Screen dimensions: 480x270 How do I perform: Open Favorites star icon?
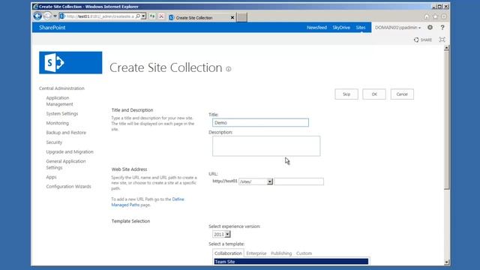tap(435, 16)
